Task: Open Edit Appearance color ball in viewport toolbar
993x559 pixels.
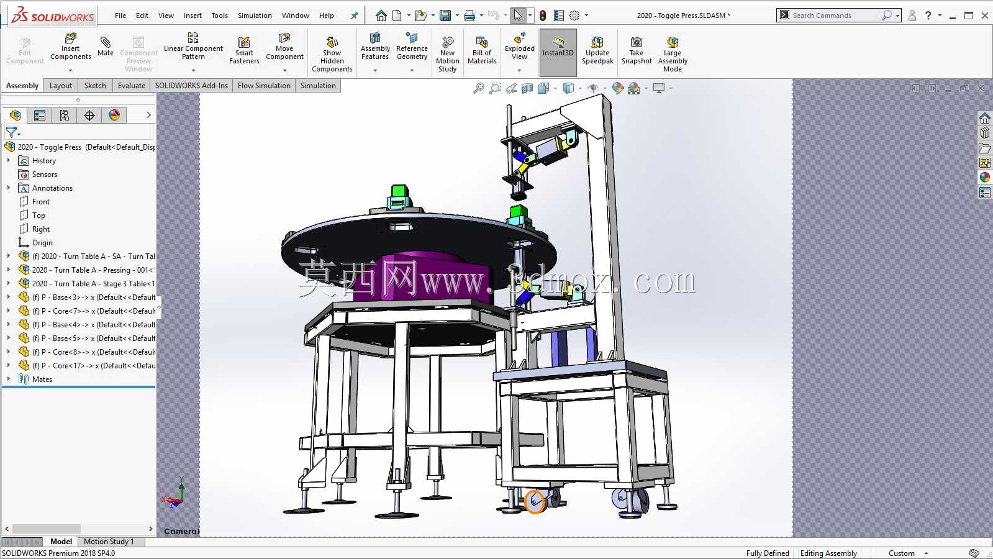Action: [x=617, y=88]
